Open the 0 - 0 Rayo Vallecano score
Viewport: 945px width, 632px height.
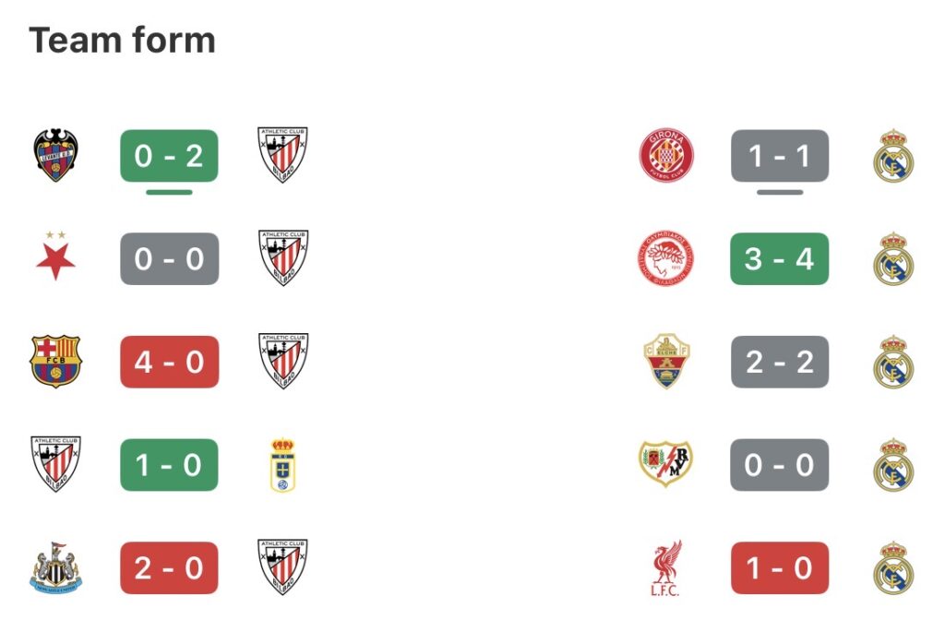pos(780,465)
